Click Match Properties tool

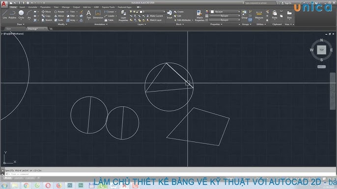199,16
